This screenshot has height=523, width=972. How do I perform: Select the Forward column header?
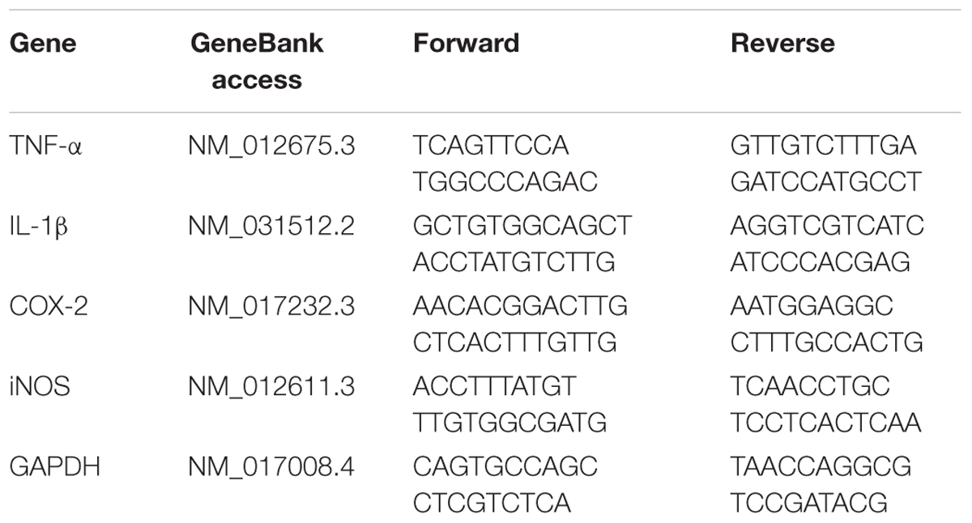(x=466, y=43)
